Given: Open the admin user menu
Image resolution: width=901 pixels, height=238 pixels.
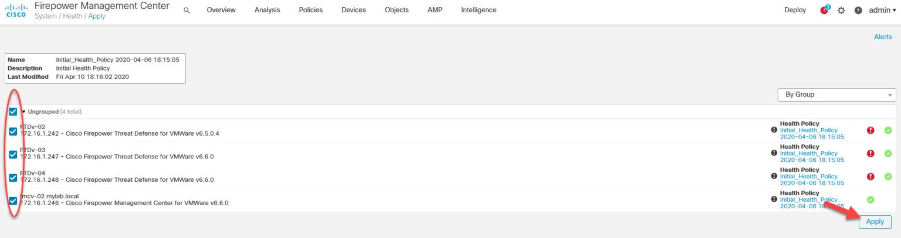Looking at the screenshot, I should pos(882,11).
